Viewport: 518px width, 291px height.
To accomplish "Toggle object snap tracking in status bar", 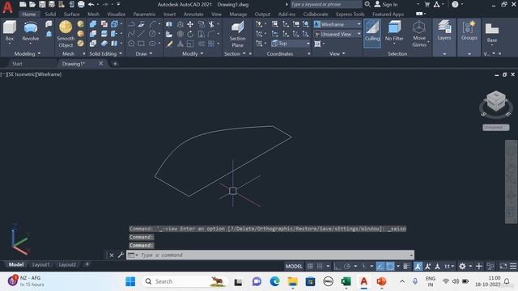I will [x=380, y=266].
